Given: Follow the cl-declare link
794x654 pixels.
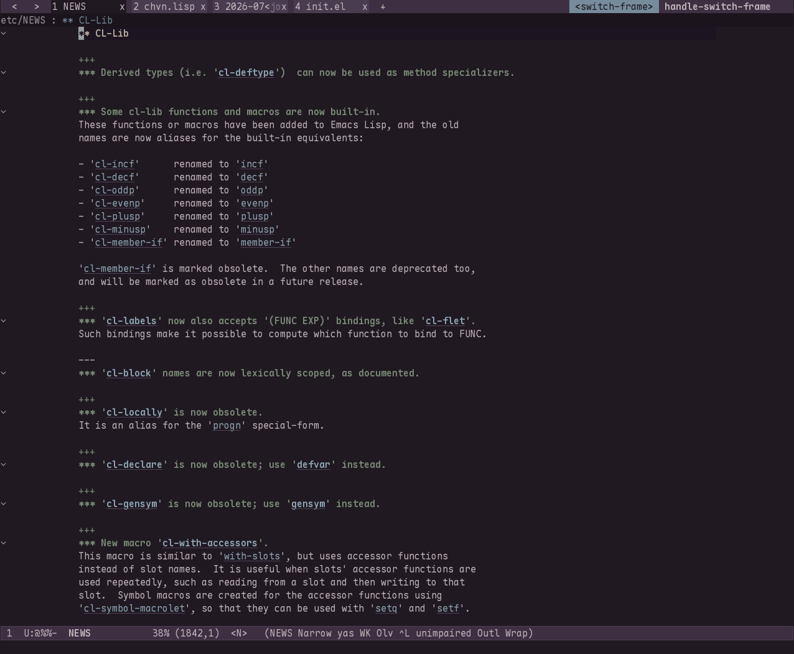Looking at the screenshot, I should (x=134, y=465).
